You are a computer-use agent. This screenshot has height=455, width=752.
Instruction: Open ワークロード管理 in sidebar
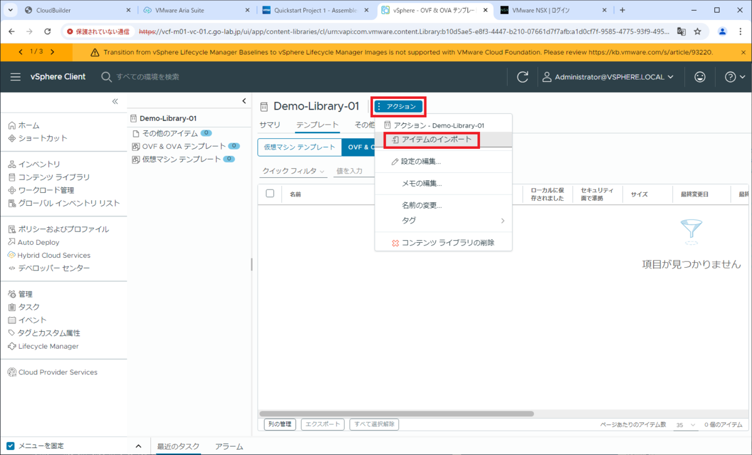pos(41,190)
